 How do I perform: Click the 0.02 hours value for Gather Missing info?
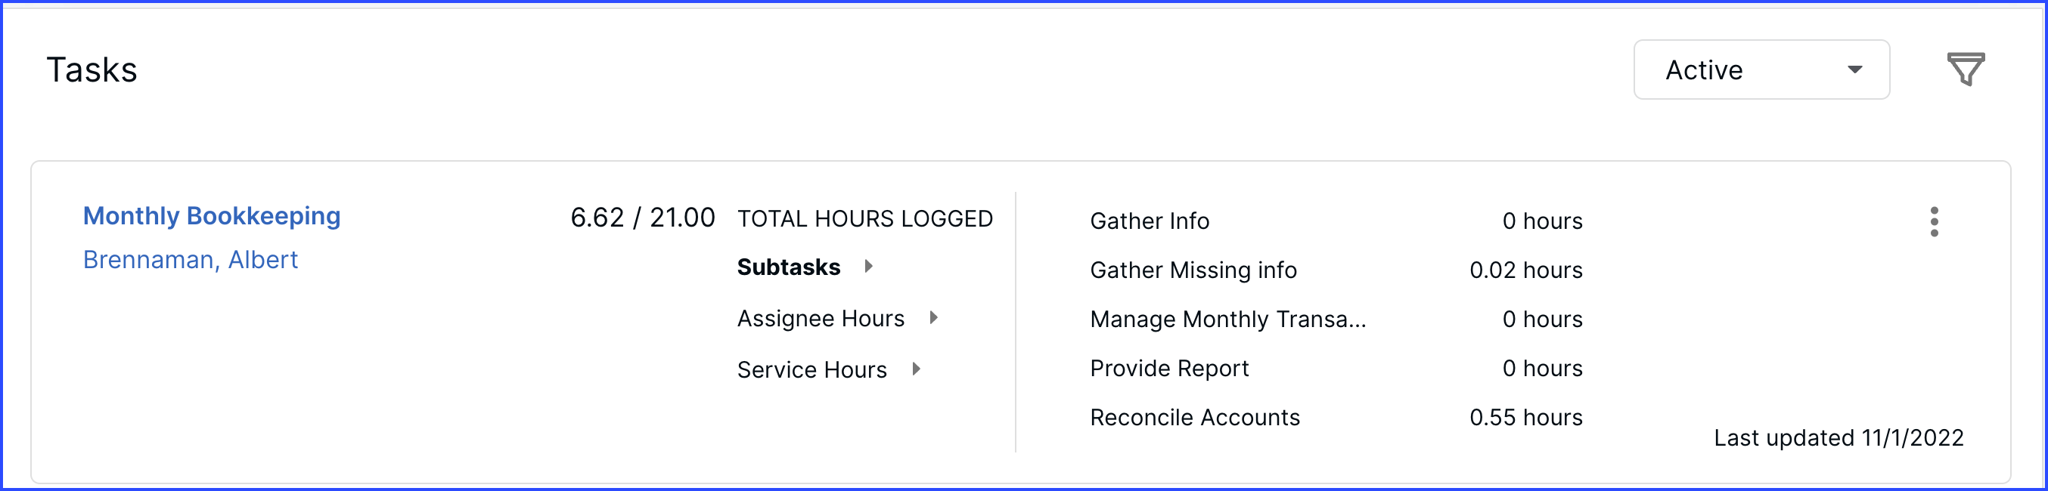pos(1525,270)
